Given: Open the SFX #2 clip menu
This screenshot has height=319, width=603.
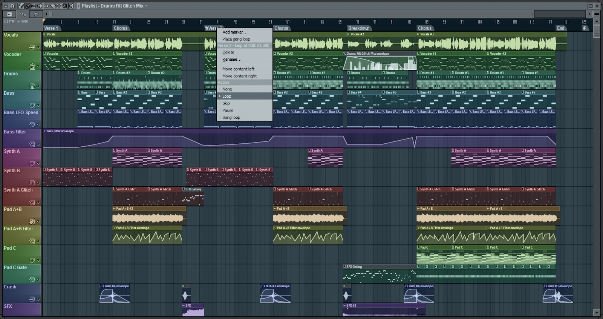Looking at the screenshot, I should pos(345,305).
